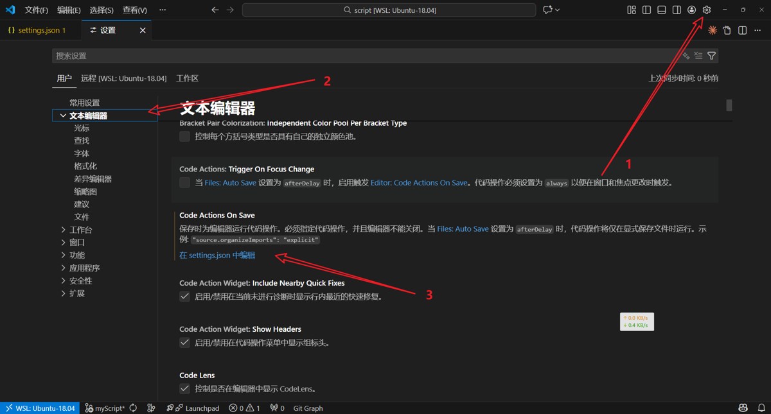Screen dimensions: 771x414
Task: Follow Files: Auto Save link under Trigger On Focus Change
Action: pyautogui.click(x=230, y=183)
